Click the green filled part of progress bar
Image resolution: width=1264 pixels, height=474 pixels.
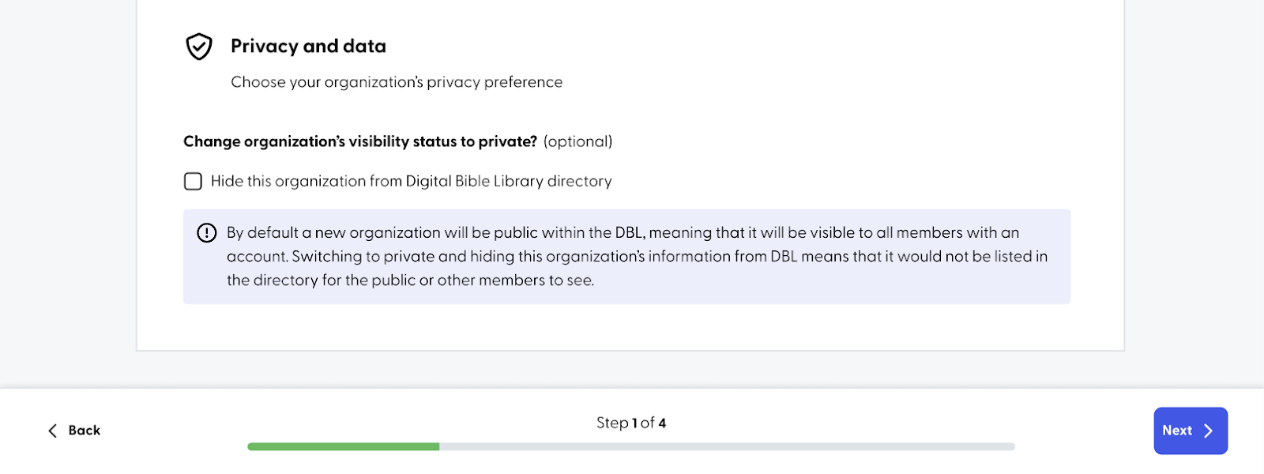pyautogui.click(x=344, y=446)
